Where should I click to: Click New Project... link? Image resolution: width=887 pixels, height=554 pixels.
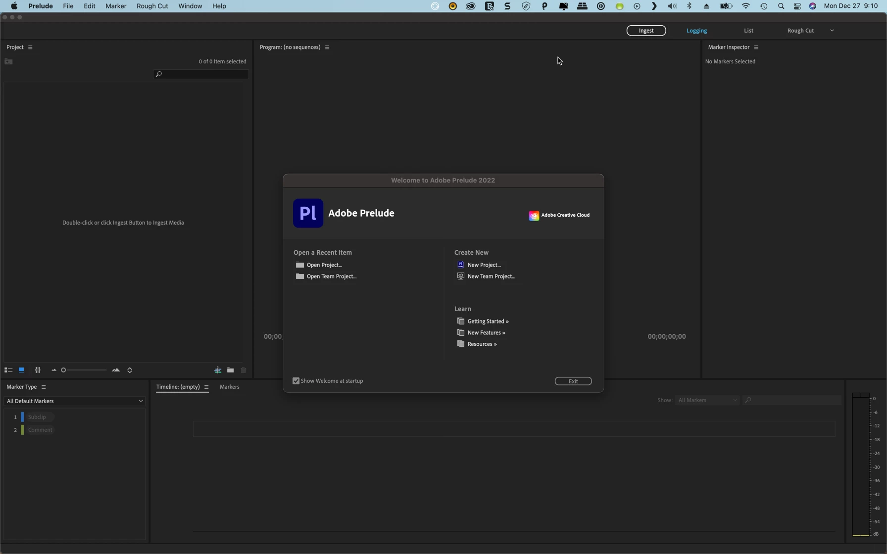click(484, 265)
